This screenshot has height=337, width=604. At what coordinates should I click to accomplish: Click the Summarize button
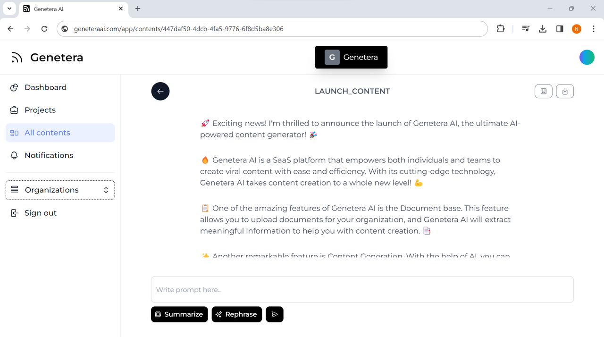[x=179, y=314]
